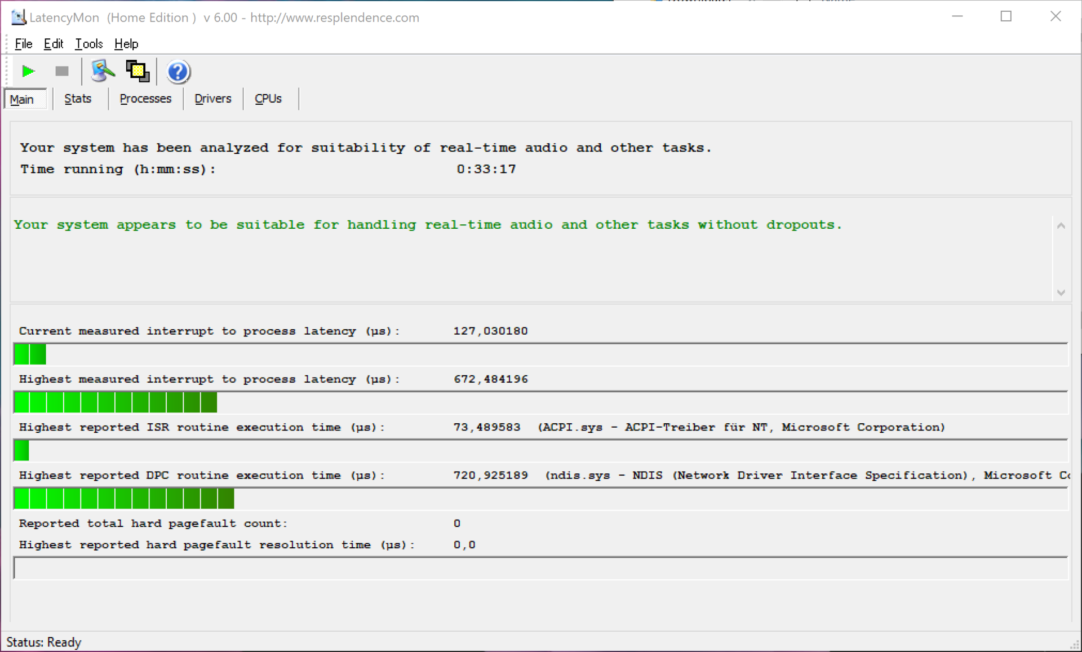Open help via blue question mark icon
Viewport: 1082px width, 652px height.
[x=178, y=72]
